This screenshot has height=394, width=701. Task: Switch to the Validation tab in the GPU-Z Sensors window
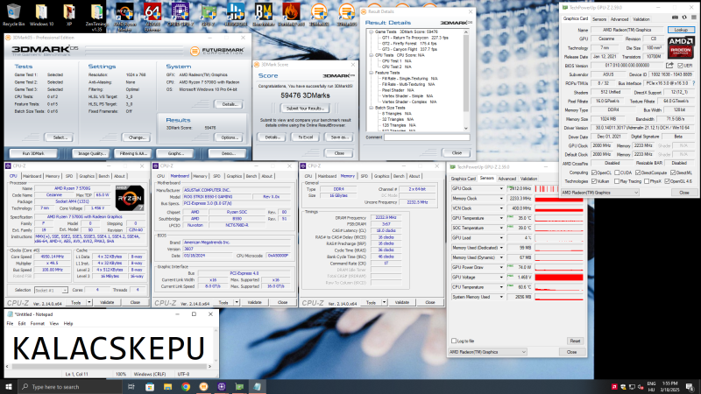tap(528, 179)
